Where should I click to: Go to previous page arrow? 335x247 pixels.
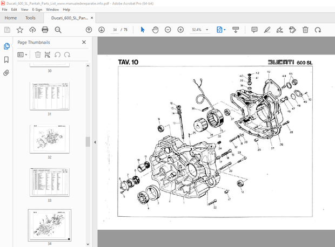pos(89,30)
